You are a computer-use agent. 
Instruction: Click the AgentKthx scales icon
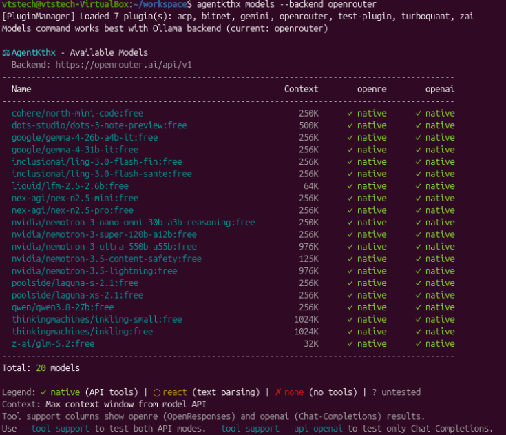point(6,52)
